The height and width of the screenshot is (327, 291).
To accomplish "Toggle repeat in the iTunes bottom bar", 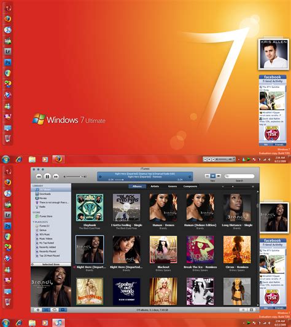I will tap(55, 310).
